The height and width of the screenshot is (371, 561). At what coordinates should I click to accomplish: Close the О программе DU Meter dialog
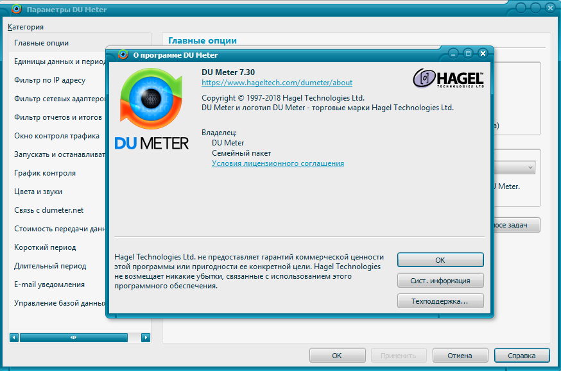point(483,54)
